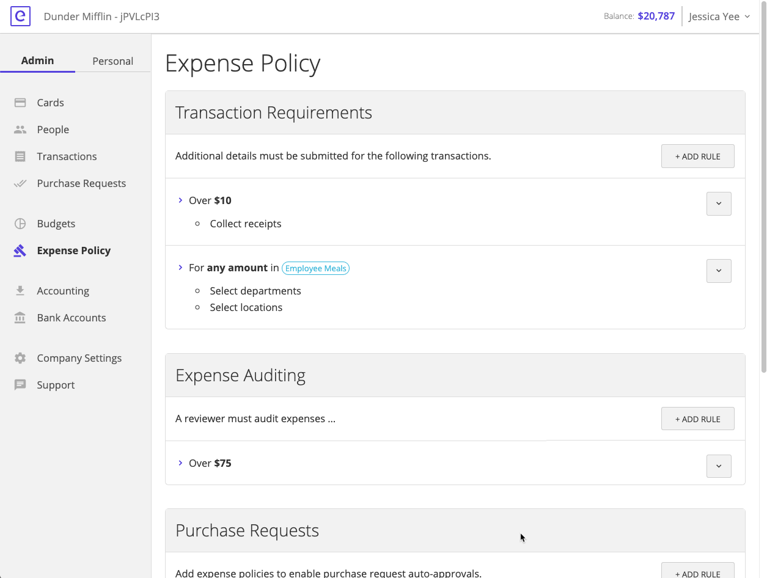This screenshot has height=578, width=767.
Task: Go to Bank Accounts
Action: pos(71,318)
